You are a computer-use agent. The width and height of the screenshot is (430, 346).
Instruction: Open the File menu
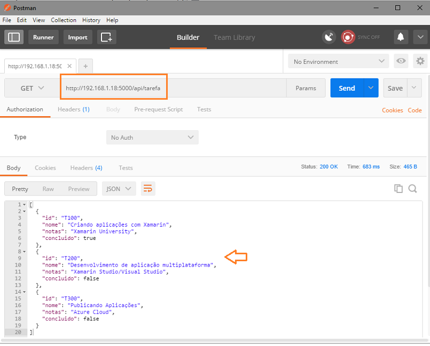point(6,20)
